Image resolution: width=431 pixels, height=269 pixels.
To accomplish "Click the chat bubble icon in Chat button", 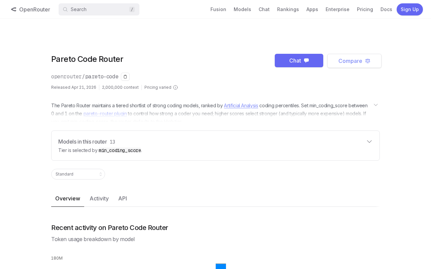I will click(x=306, y=61).
